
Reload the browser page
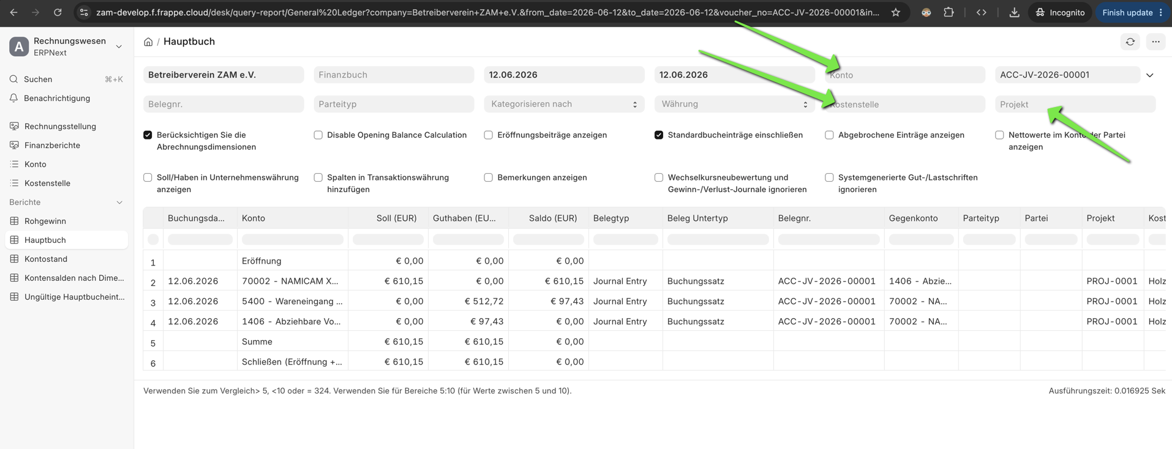58,12
